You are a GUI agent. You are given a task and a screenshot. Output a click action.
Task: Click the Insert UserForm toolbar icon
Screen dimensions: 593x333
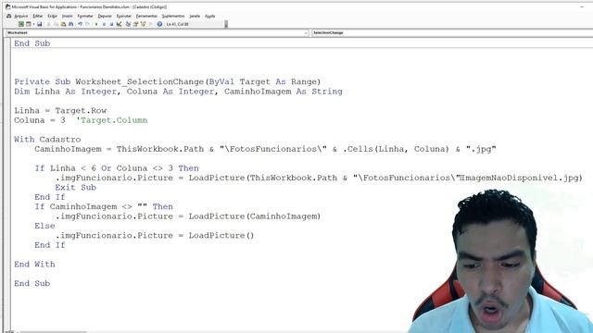(x=29, y=24)
